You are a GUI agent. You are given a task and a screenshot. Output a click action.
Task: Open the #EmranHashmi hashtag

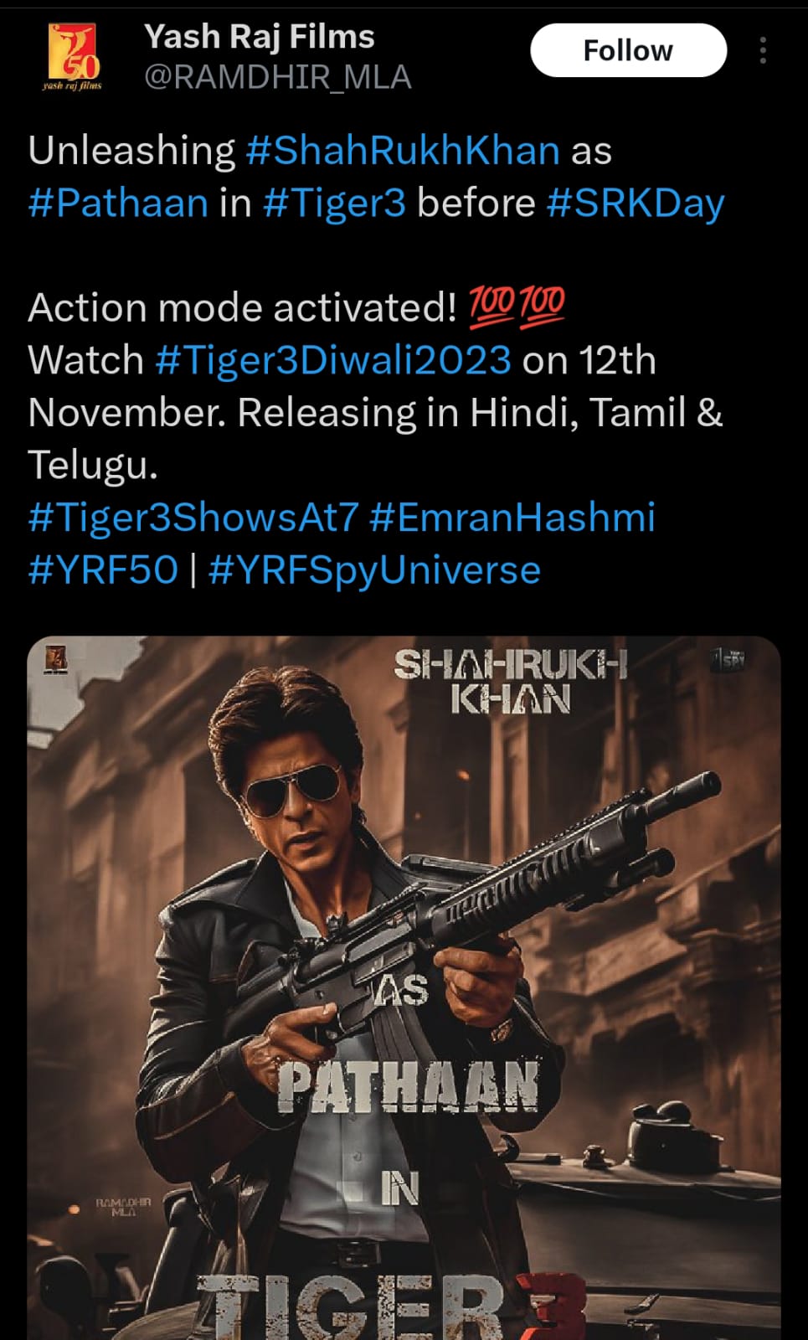click(512, 518)
